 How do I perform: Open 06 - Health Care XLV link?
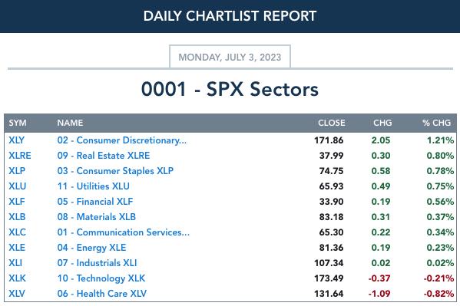click(102, 294)
